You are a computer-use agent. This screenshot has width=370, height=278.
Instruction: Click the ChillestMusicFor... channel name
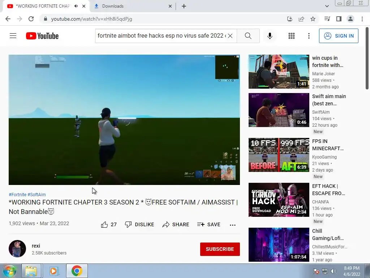[x=330, y=247]
